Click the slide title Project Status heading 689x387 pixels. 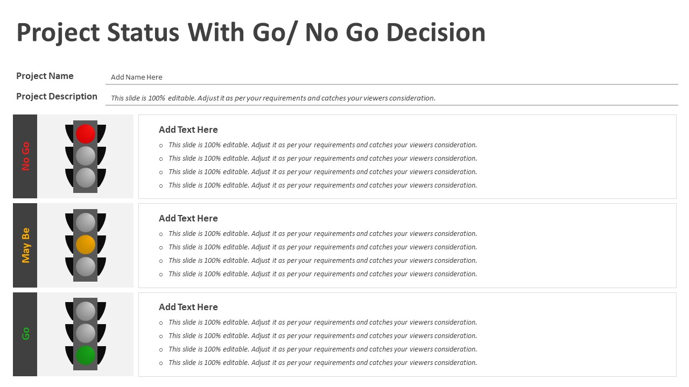click(x=251, y=32)
